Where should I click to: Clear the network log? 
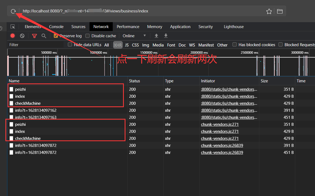click(x=22, y=36)
